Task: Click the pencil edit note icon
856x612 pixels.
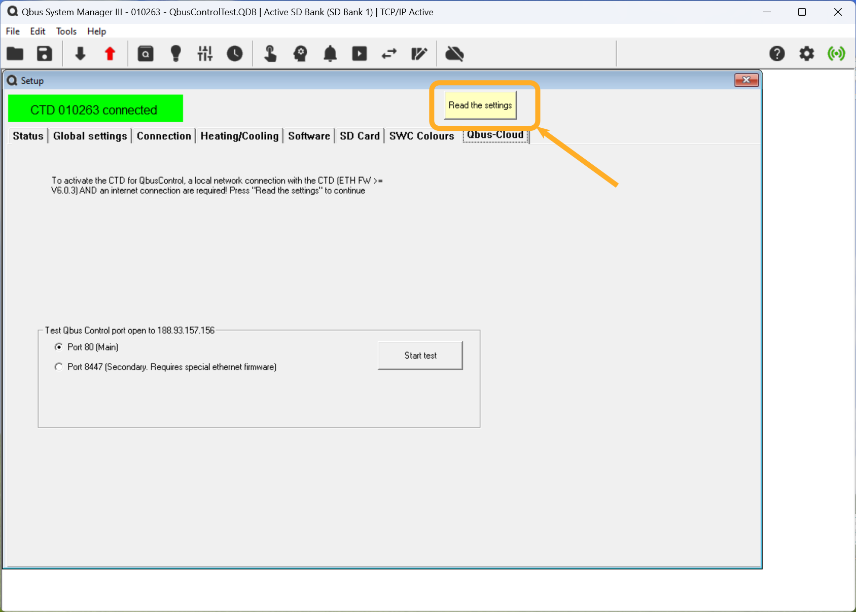Action: (x=419, y=53)
